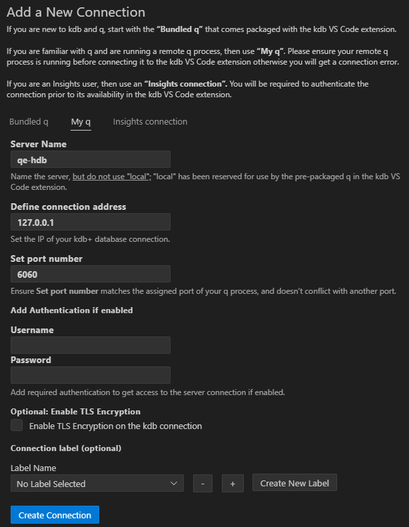Click the Create New Label button
Image resolution: width=409 pixels, height=527 pixels.
[294, 483]
